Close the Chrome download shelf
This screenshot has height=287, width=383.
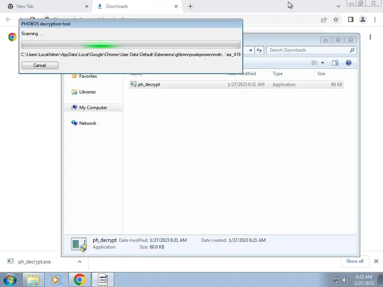tap(376, 261)
